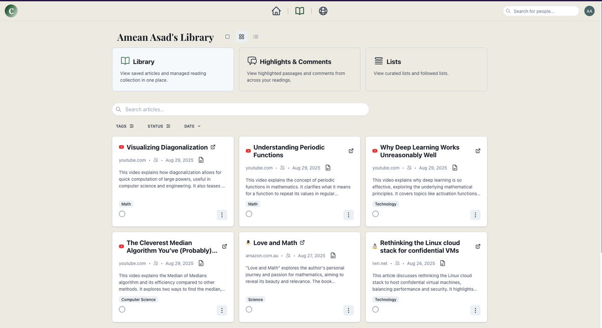Open Visualizing Diagonalization article title
This screenshot has height=328, width=602.
tap(167, 147)
